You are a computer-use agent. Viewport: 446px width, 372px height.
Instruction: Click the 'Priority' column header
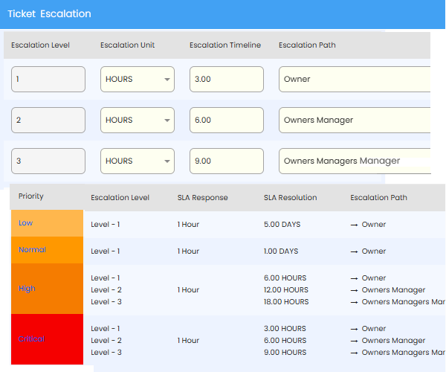(x=31, y=196)
